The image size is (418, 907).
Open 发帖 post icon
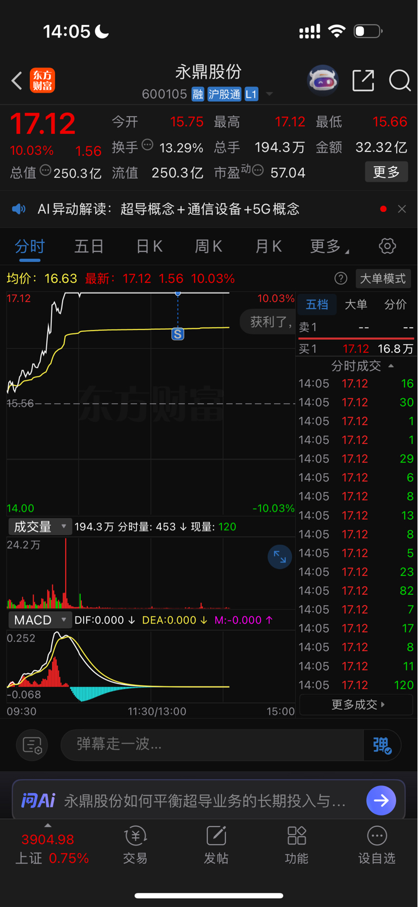coord(216,844)
